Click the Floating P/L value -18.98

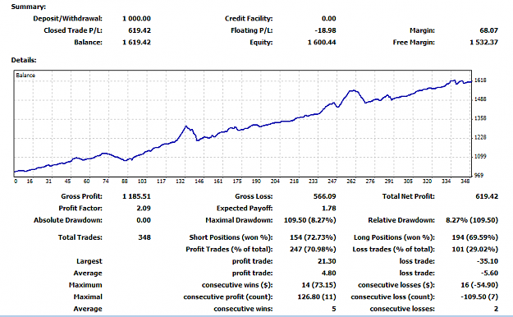325,30
